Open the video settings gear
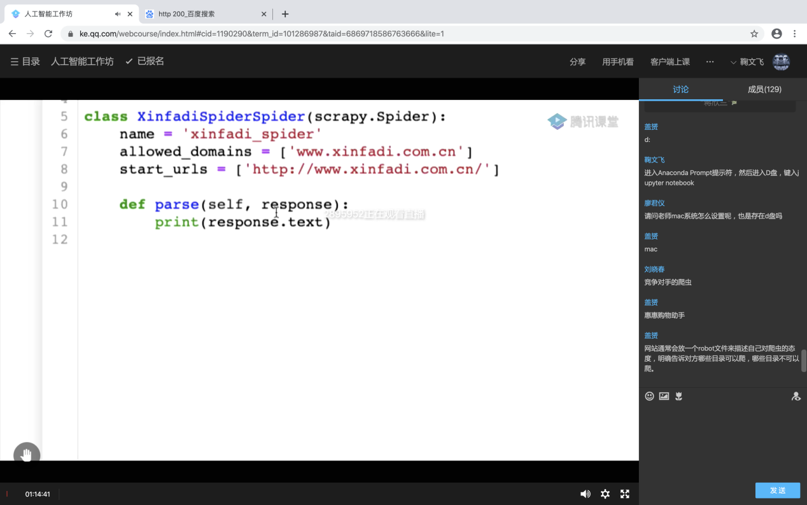807x505 pixels. tap(605, 494)
